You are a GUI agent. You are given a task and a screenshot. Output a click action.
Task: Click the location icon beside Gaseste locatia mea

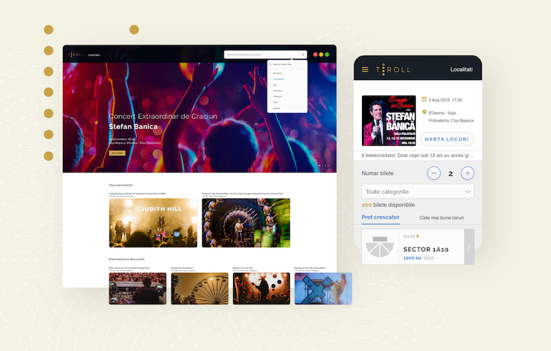(x=270, y=64)
